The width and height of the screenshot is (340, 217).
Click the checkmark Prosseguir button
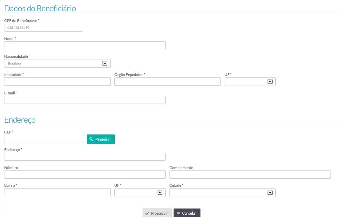(157, 213)
